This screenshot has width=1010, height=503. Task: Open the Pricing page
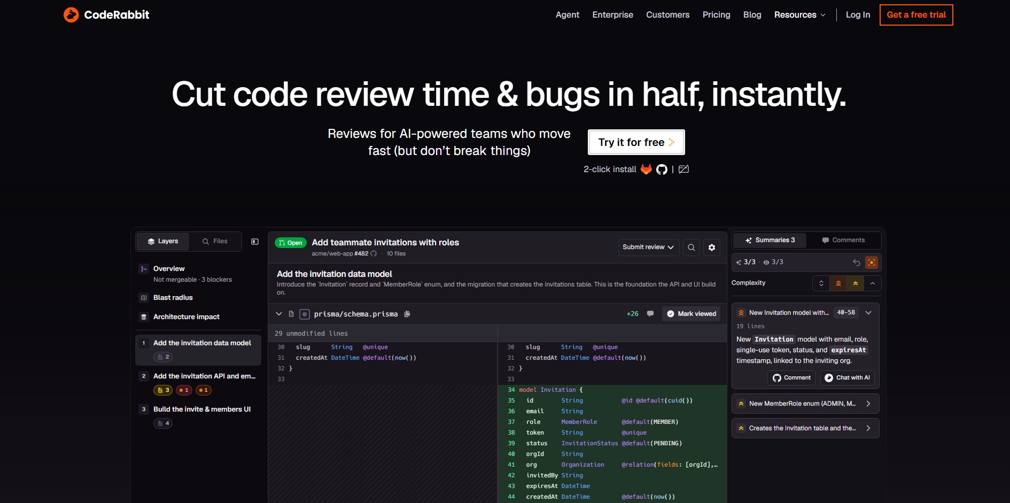point(717,15)
